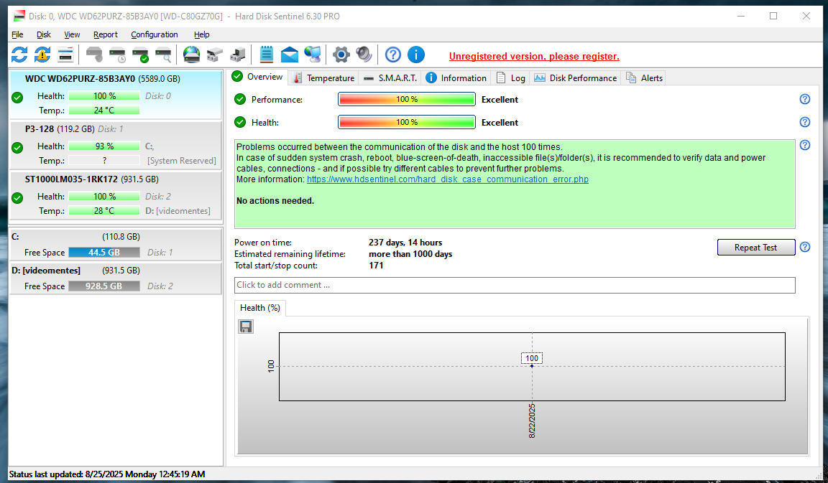828x483 pixels.
Task: Open the View menu
Action: [x=72, y=34]
